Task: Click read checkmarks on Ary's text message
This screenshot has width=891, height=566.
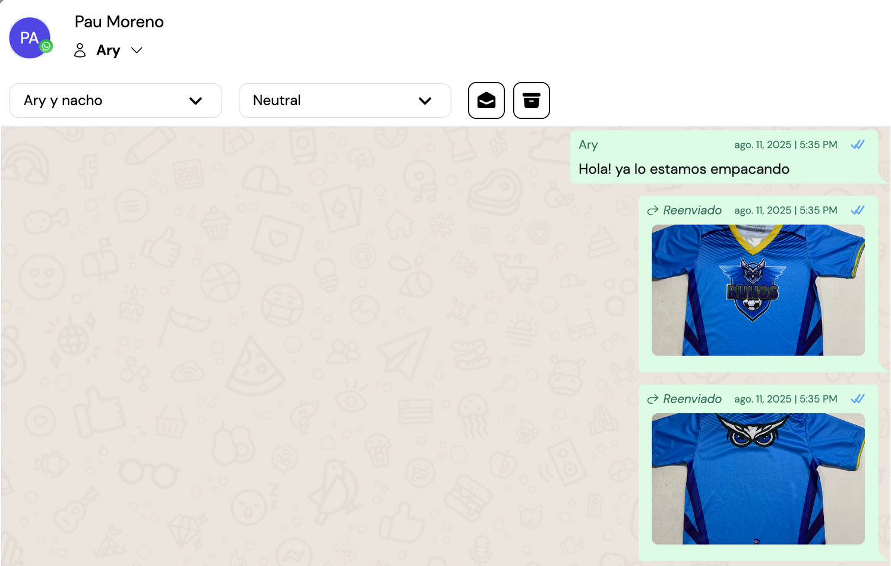Action: click(858, 144)
